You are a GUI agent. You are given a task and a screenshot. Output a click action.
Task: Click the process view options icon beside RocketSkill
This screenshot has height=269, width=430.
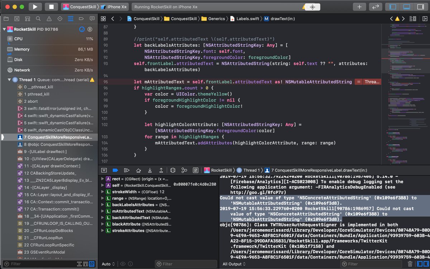[90, 29]
